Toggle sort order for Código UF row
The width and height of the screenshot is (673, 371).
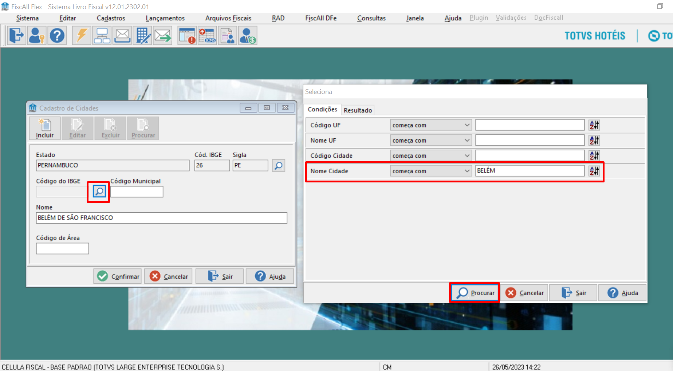click(x=594, y=125)
